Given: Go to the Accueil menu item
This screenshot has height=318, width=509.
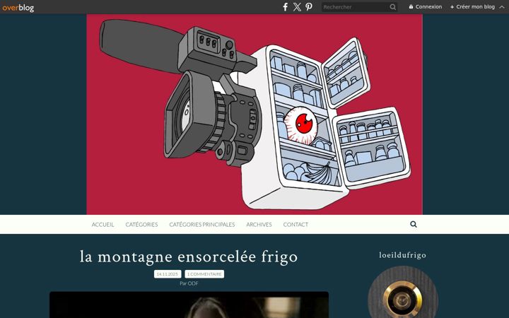Looking at the screenshot, I should point(103,224).
